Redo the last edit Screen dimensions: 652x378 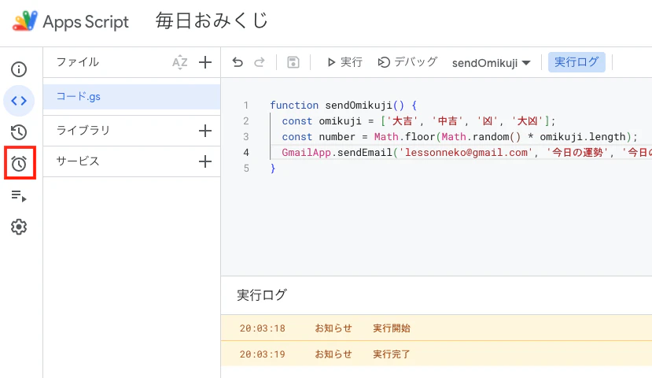[x=260, y=62]
